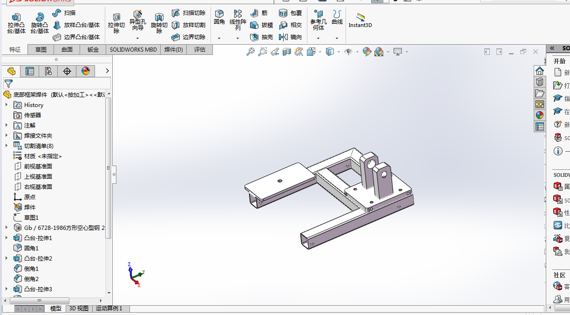
Task: Open the 参考几何体 dropdown arrow
Action: coord(319,38)
